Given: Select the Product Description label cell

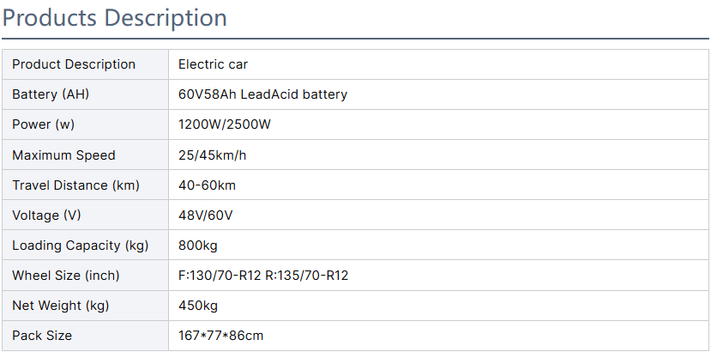Looking at the screenshot, I should (x=85, y=64).
